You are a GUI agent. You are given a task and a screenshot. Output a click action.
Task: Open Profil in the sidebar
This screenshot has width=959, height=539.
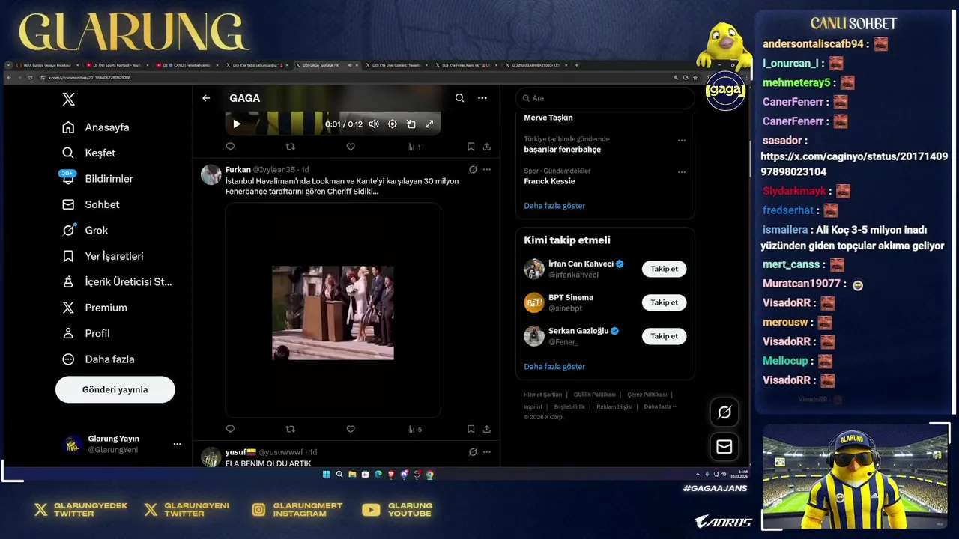coord(86,333)
